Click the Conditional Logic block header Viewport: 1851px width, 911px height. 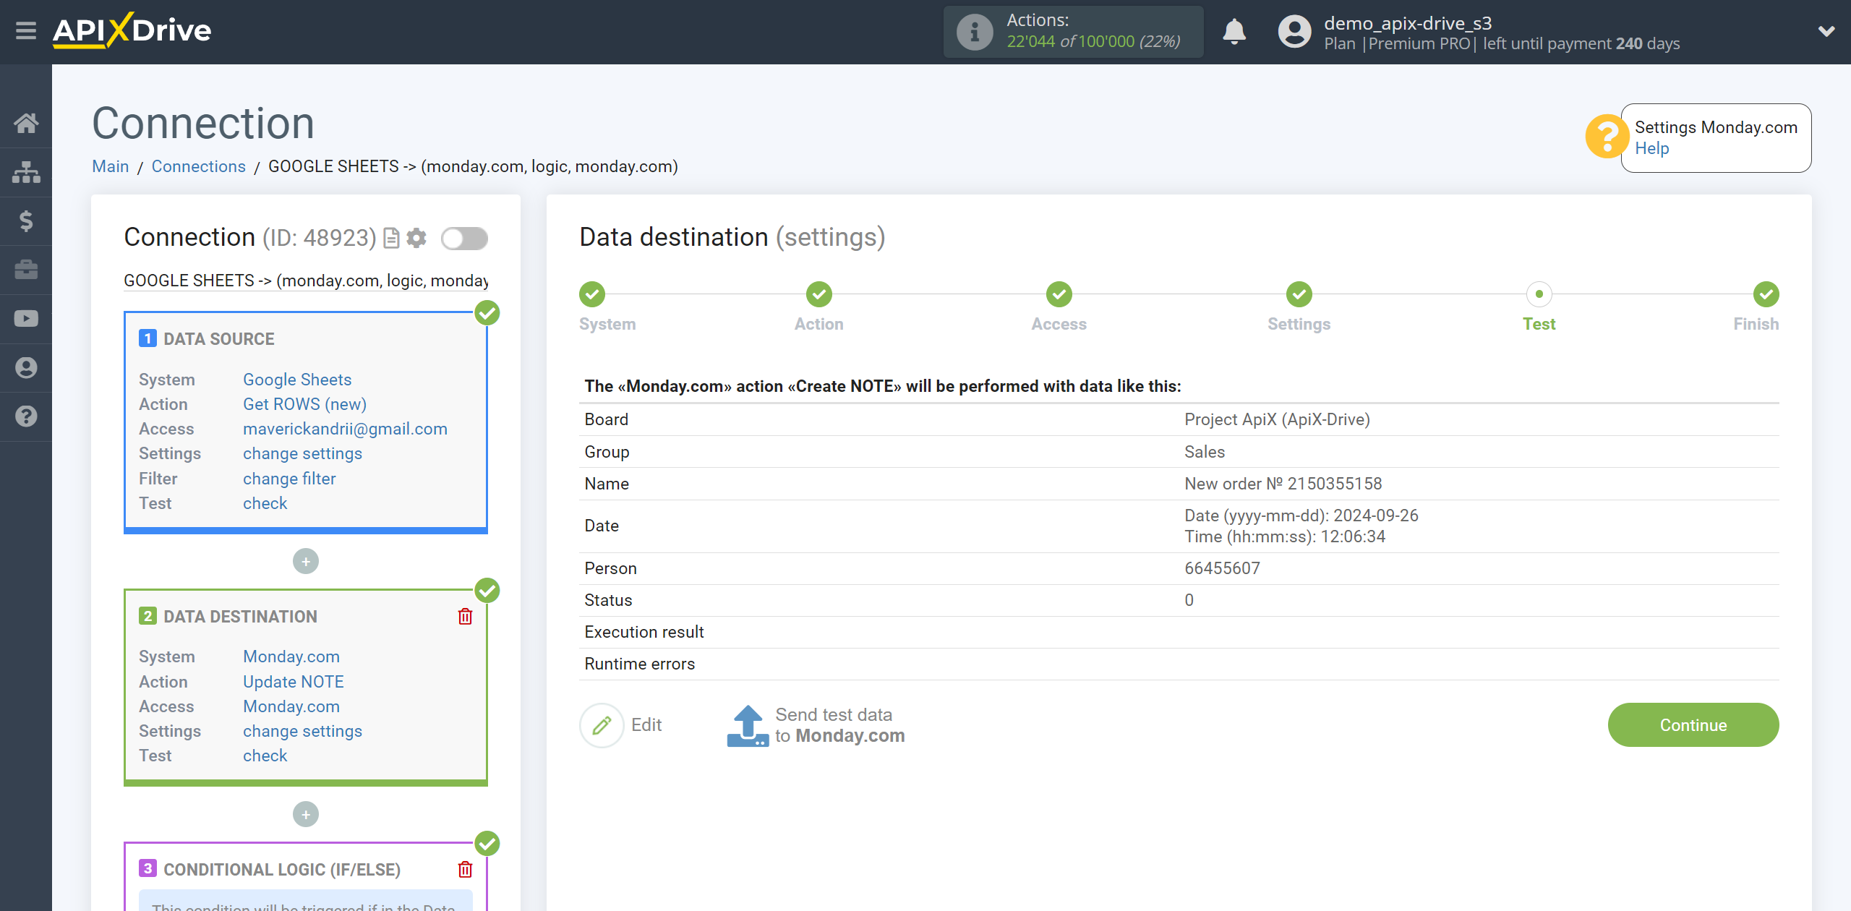[281, 869]
